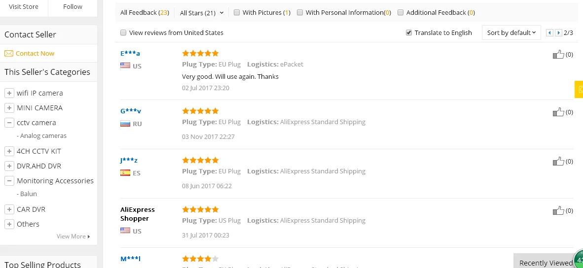Check View reviews from United States
Screen dimensions: 583x268
pos(123,33)
